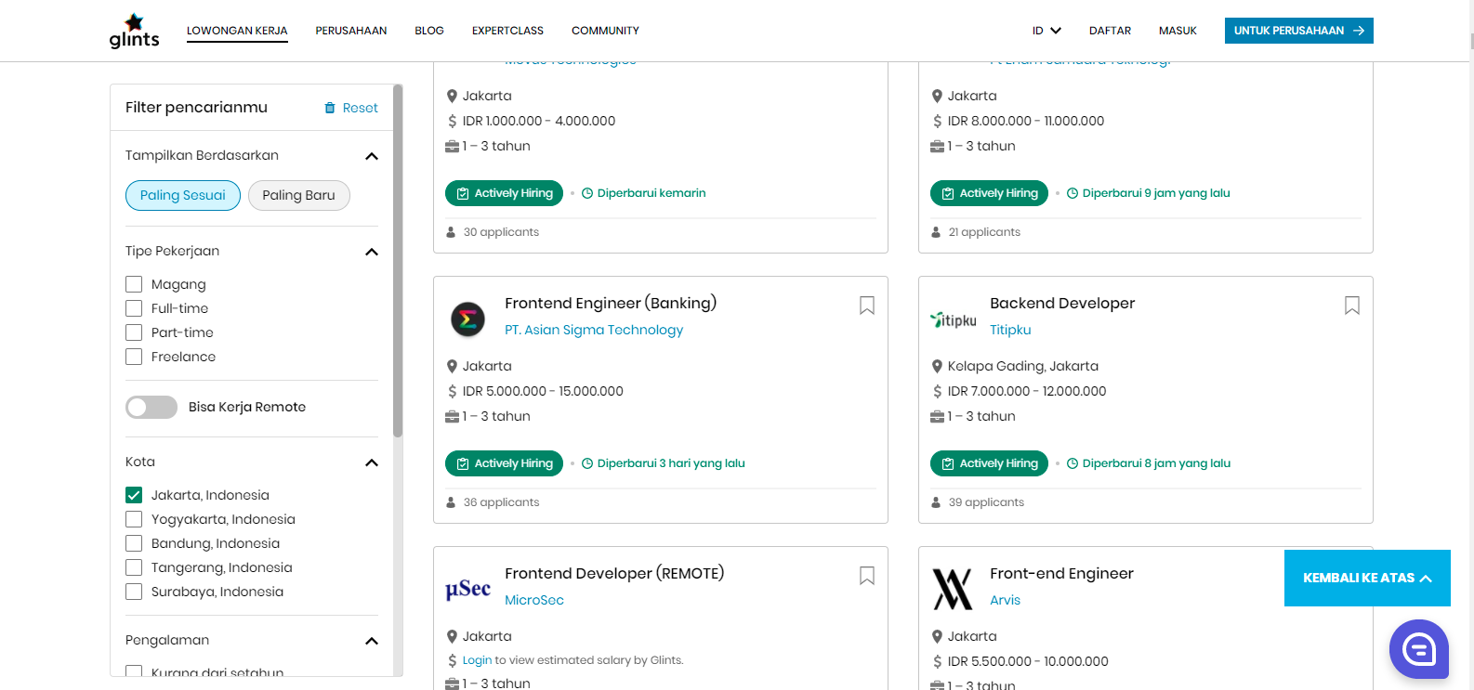Check Bandung, Indonesia city filter

(134, 543)
